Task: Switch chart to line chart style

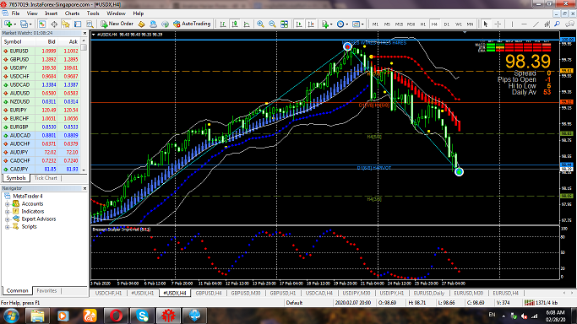Action: 247,24
